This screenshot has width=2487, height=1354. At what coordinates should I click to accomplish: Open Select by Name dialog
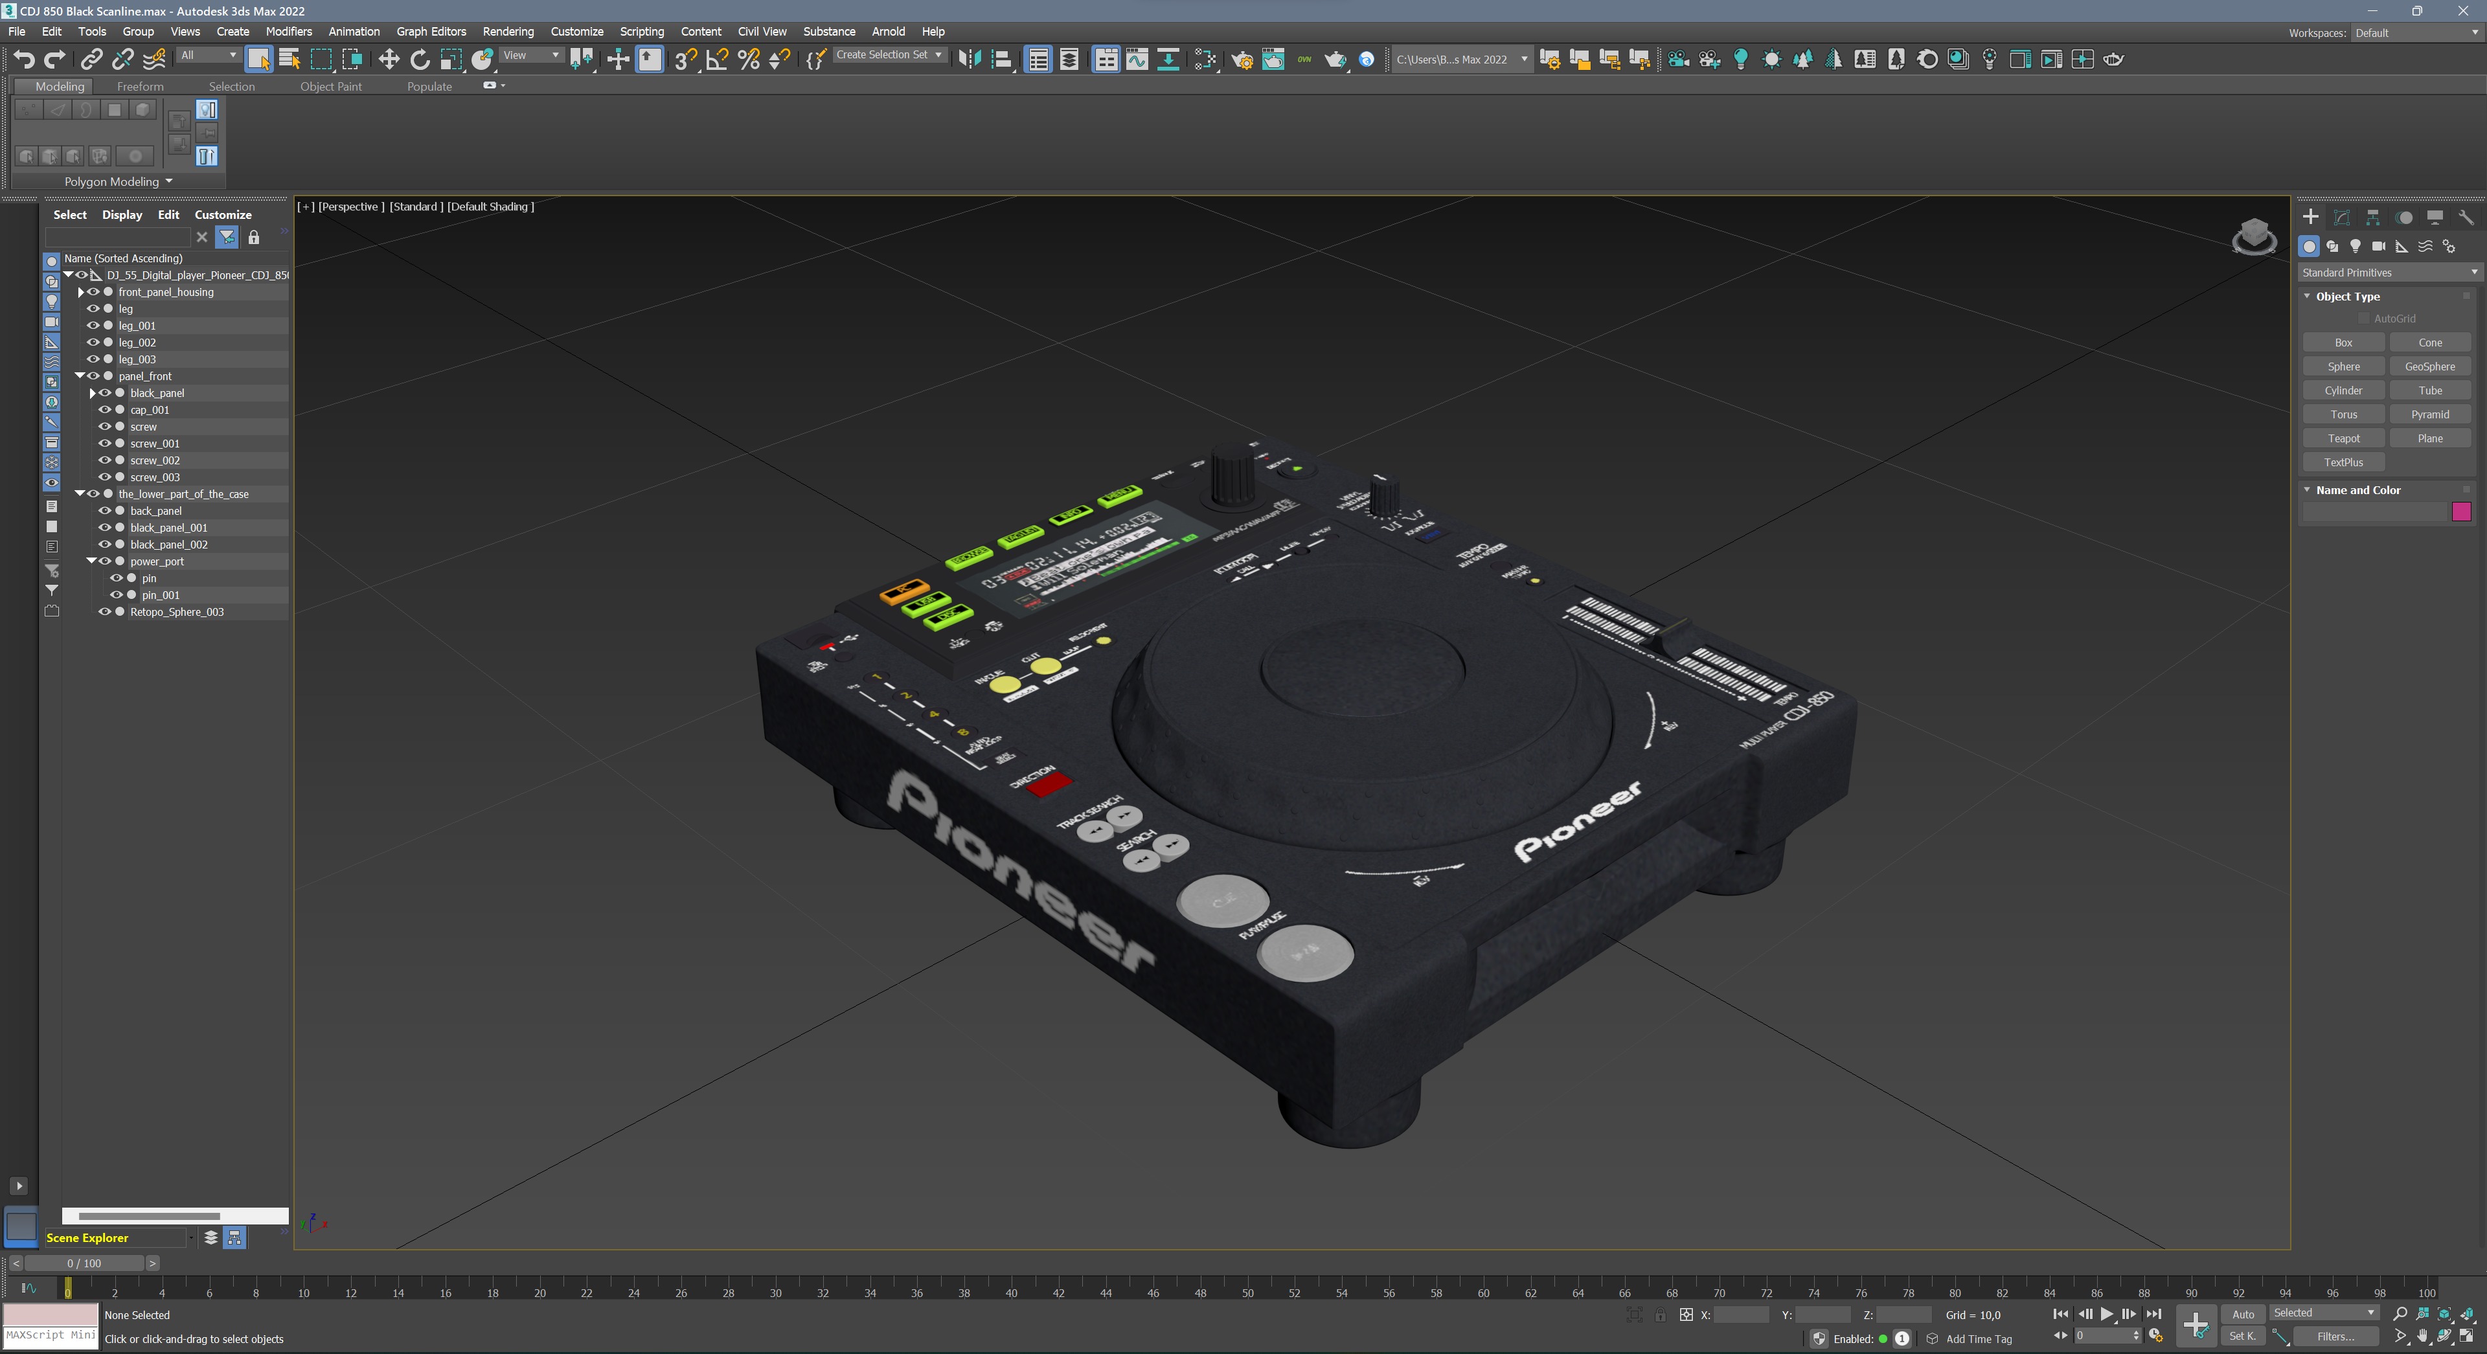click(290, 60)
